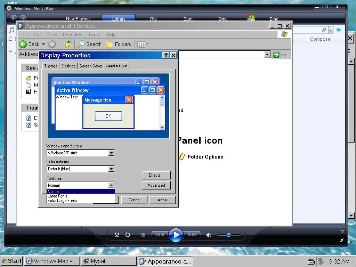Toggle the Folders pane button
356x267 pixels.
(118, 44)
